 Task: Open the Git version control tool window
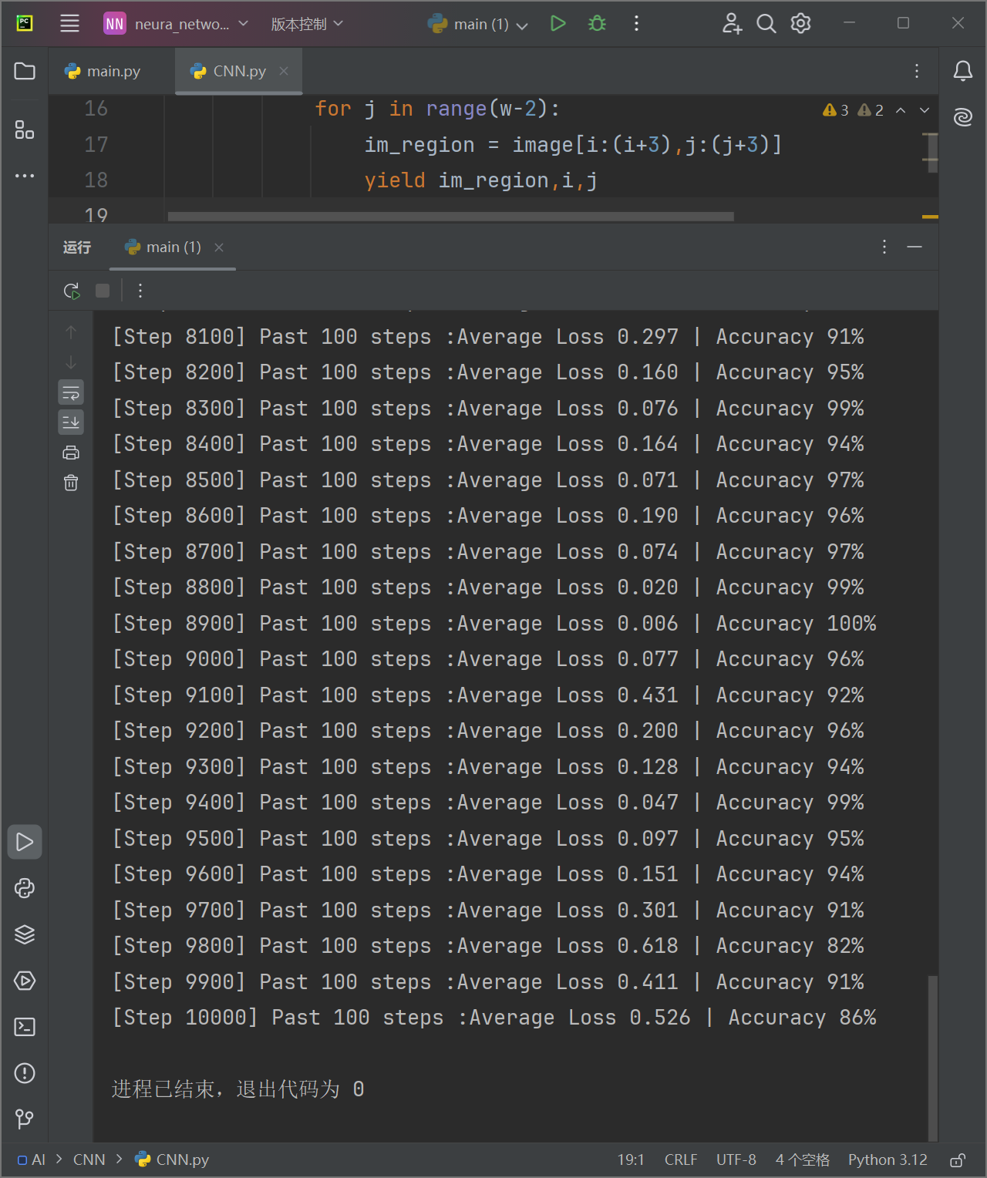point(25,1119)
